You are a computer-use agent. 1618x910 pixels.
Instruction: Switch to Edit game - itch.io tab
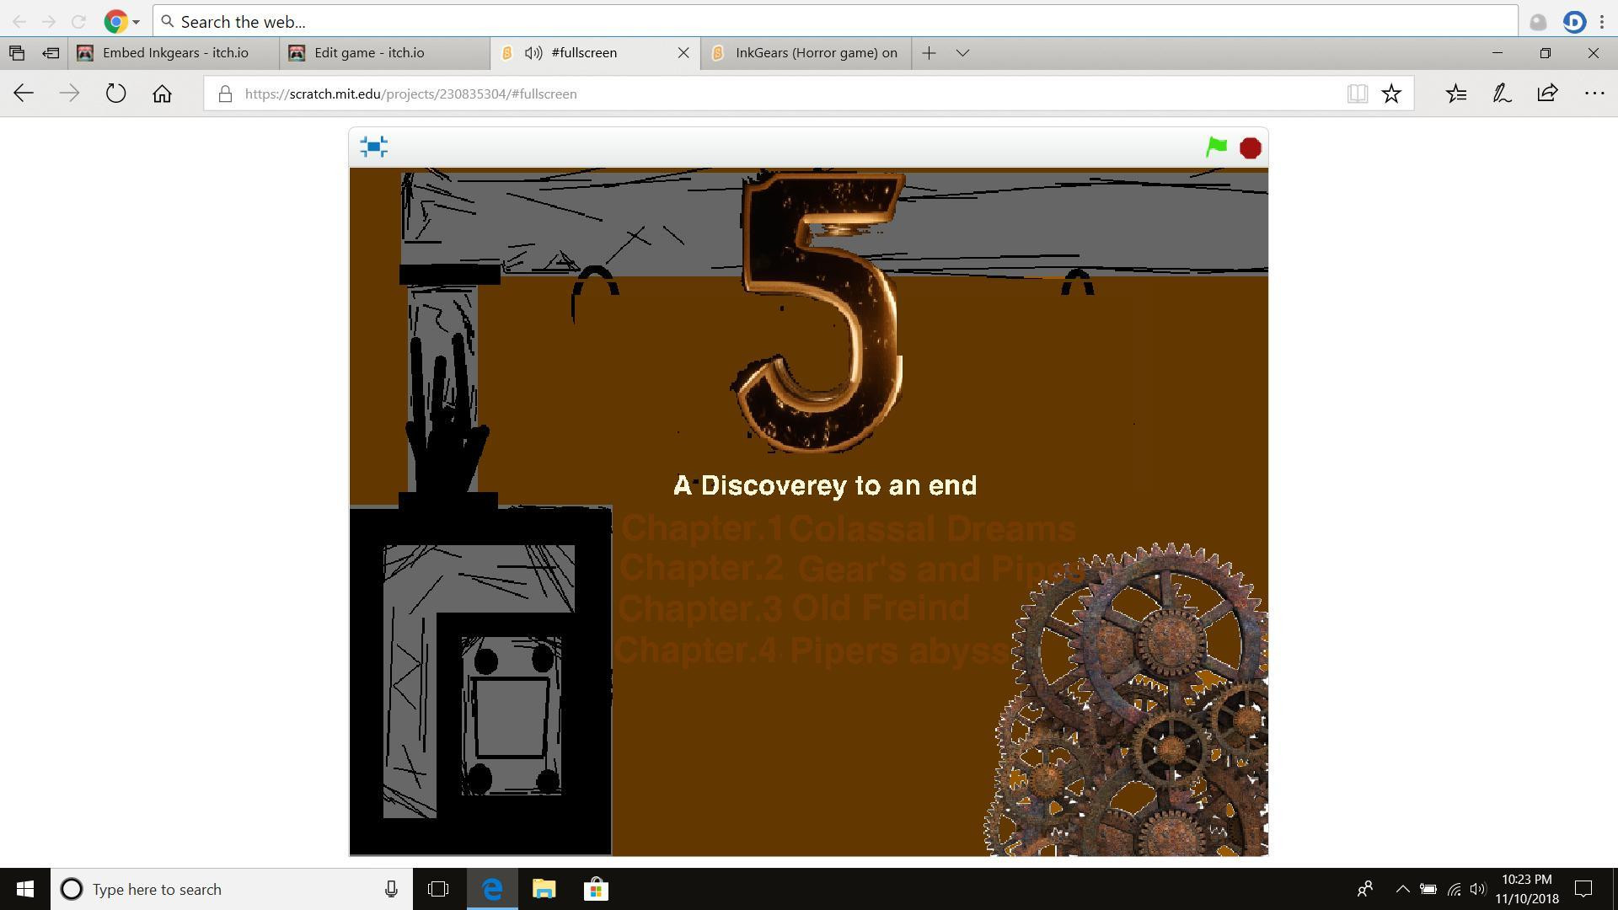385,53
